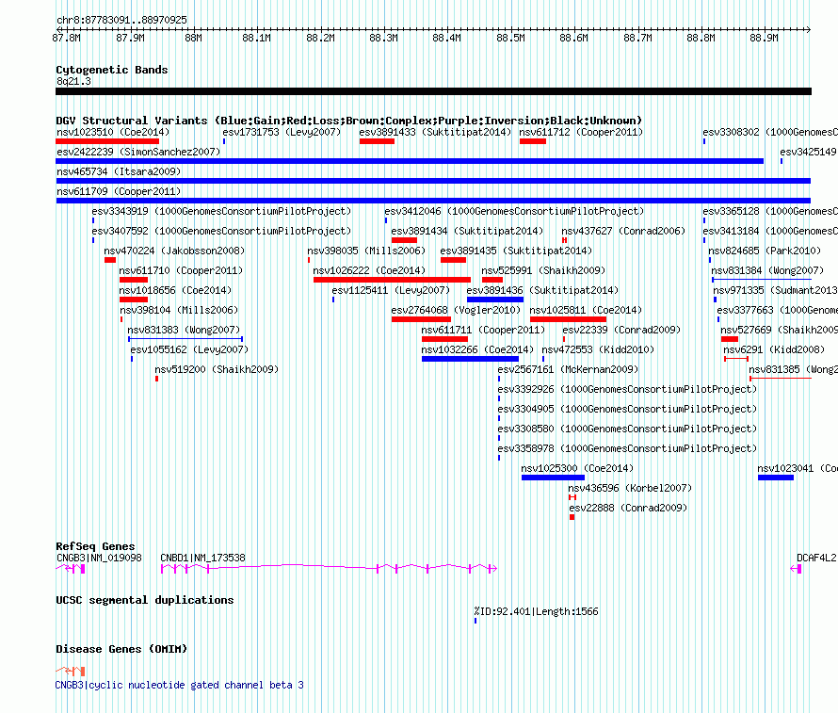Click the nsv470224 (Jakobsson2008) red bar
Viewport: 838px width, 713px height.
click(x=110, y=260)
